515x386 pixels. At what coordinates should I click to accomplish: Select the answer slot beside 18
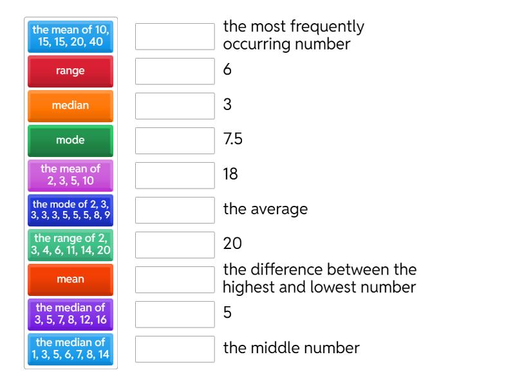[x=175, y=176]
